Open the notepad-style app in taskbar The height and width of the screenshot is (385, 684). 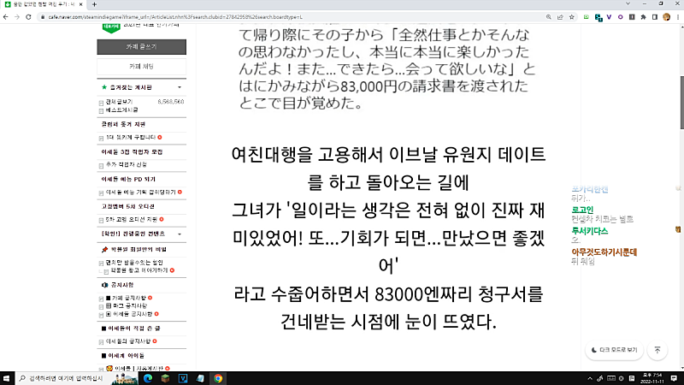tap(200, 378)
